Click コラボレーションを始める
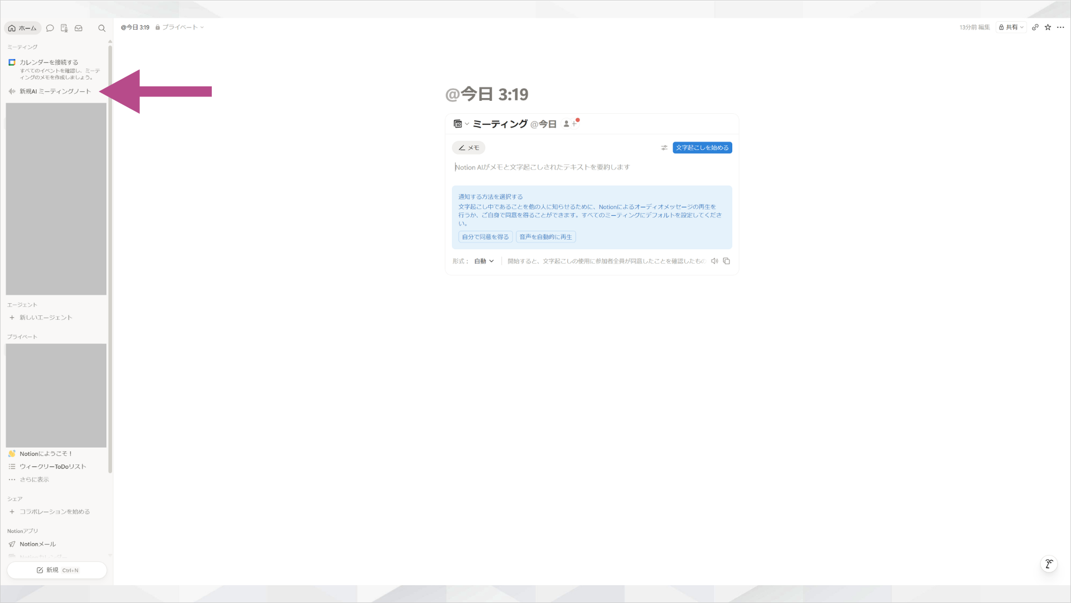This screenshot has width=1071, height=603. pyautogui.click(x=55, y=512)
